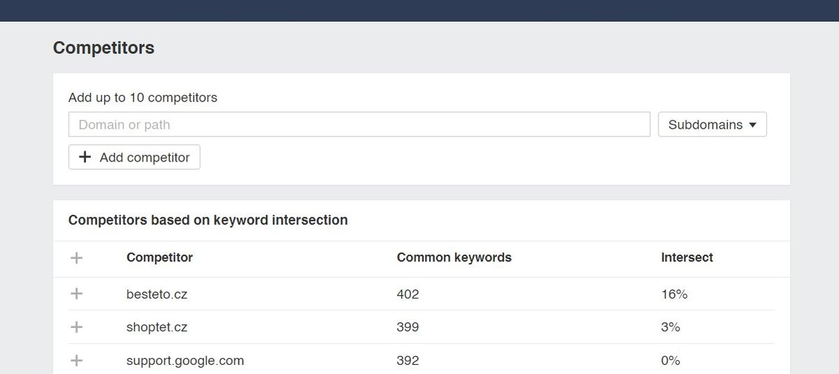Sort by the Intersect column header

[687, 257]
